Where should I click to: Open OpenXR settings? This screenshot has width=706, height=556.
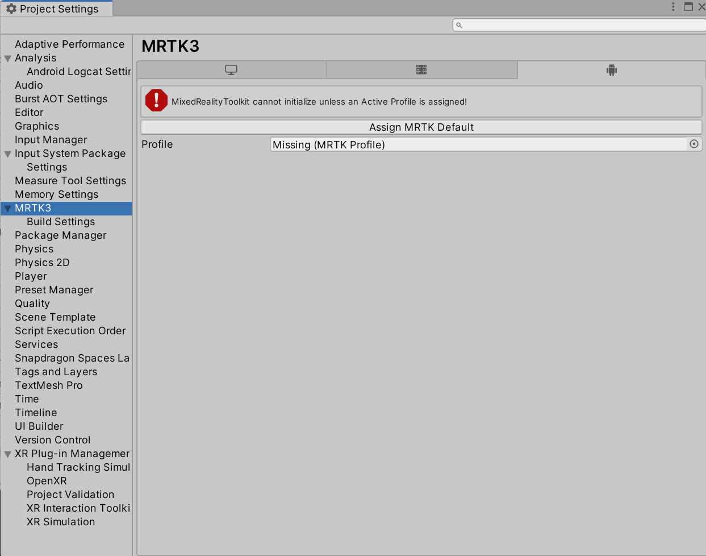[x=47, y=481]
